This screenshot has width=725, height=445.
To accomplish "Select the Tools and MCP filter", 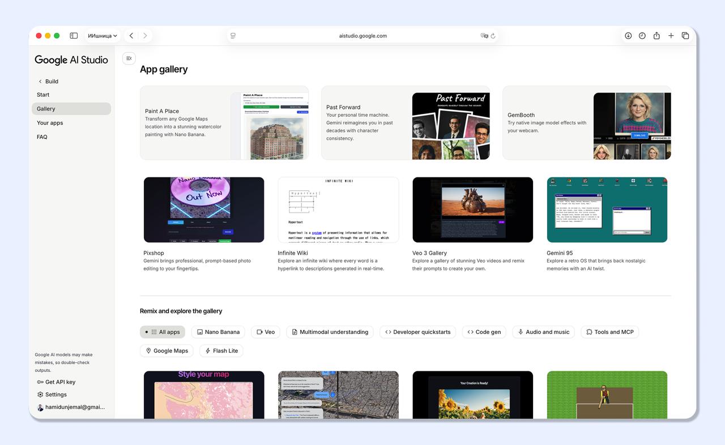I will click(x=610, y=332).
